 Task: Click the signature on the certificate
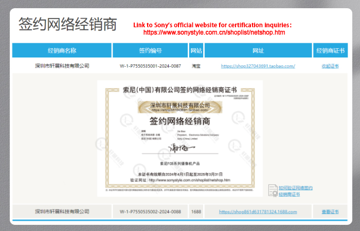182,148
